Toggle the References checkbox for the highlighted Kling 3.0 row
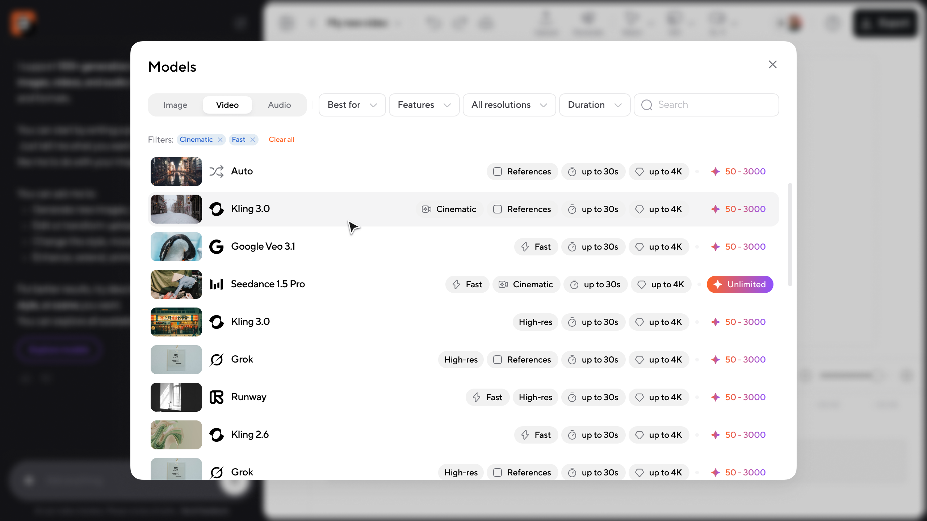 click(498, 209)
